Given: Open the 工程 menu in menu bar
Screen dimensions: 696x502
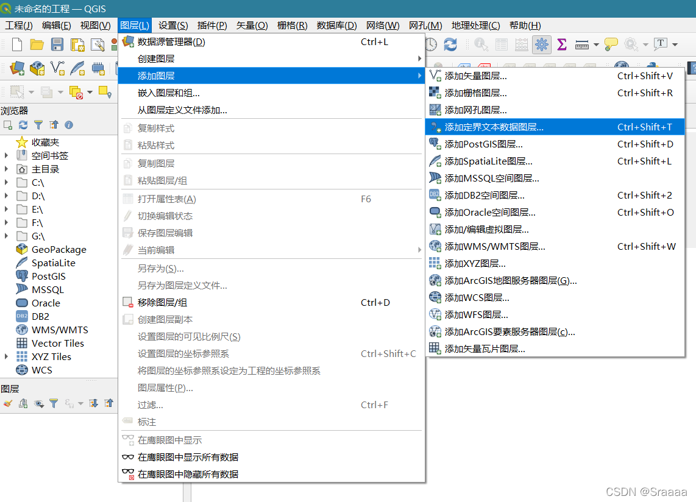Looking at the screenshot, I should (19, 26).
